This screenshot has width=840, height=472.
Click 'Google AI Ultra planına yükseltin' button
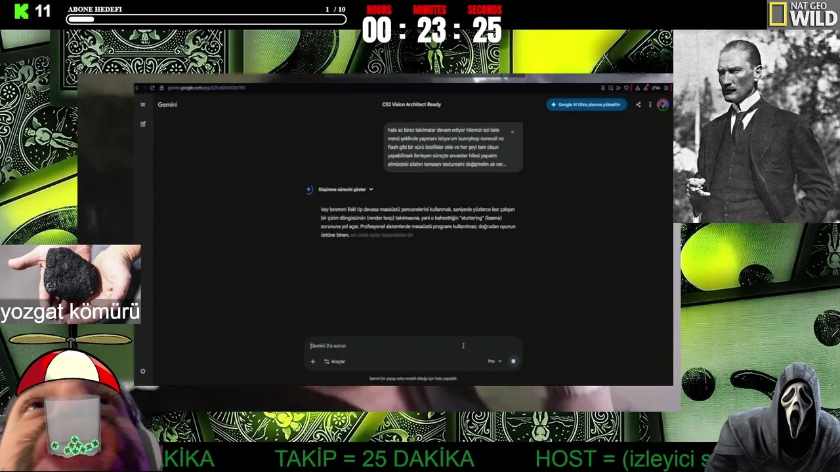[x=586, y=104]
